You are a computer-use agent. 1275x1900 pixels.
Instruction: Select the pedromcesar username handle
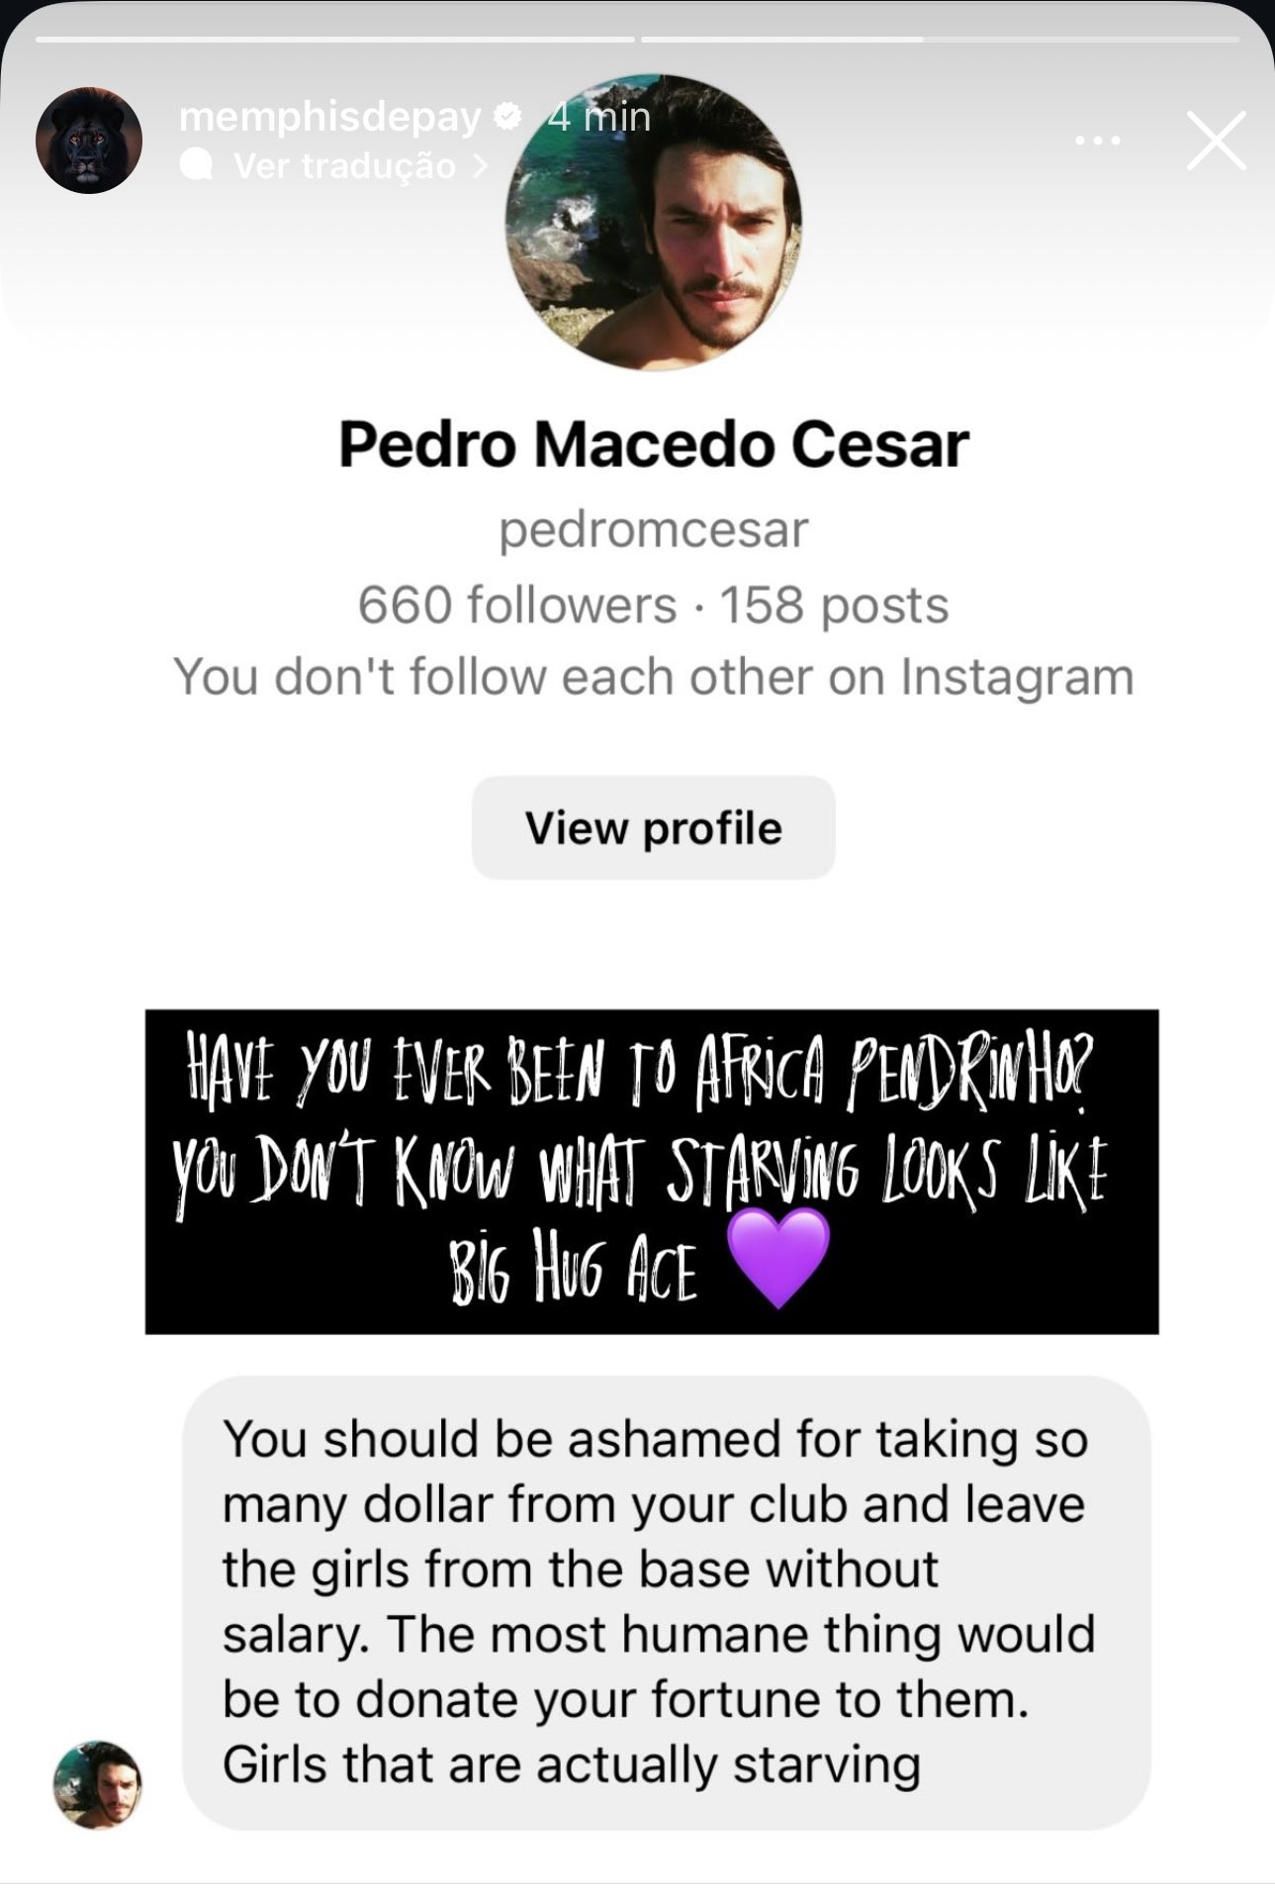(x=654, y=530)
